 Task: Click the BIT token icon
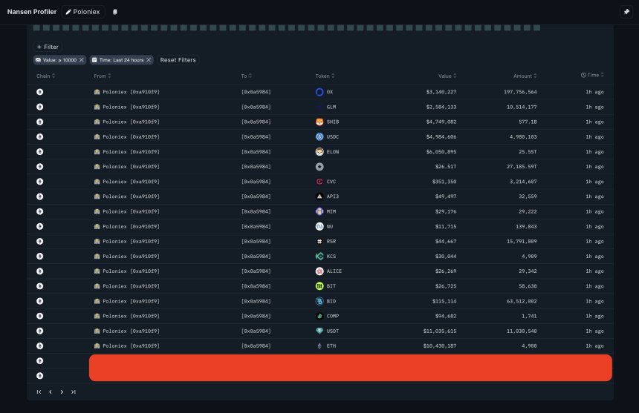319,286
